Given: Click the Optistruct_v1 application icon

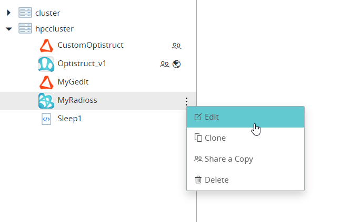Looking at the screenshot, I should (46, 64).
